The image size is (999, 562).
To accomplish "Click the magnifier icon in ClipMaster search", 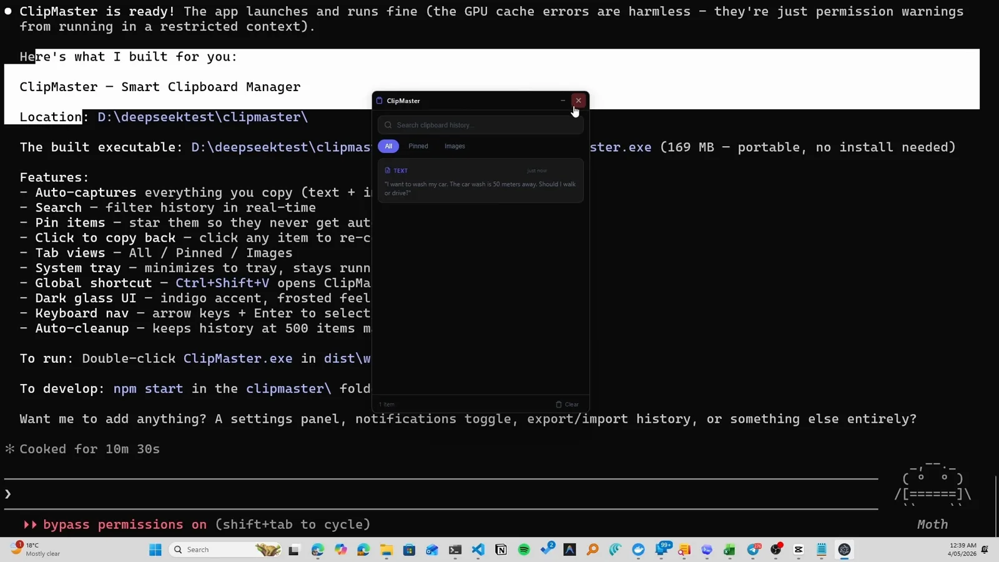I will [x=388, y=125].
